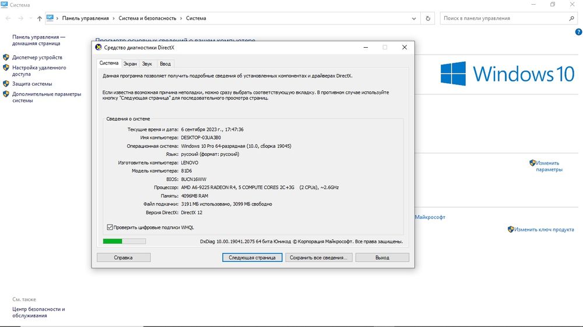Open Диспетчер устройств link

pyautogui.click(x=37, y=58)
